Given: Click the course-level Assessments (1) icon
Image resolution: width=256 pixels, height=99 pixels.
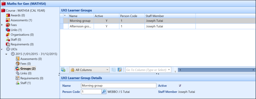Looking at the screenshot, I should [8, 20].
